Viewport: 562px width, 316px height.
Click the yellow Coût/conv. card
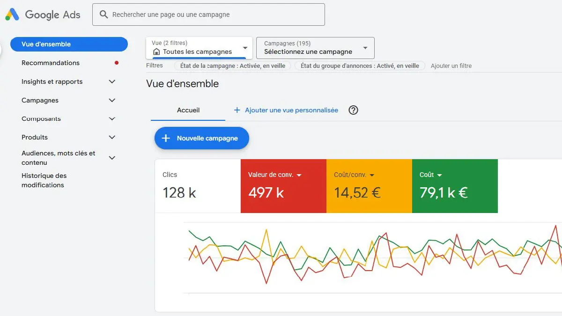click(x=369, y=186)
